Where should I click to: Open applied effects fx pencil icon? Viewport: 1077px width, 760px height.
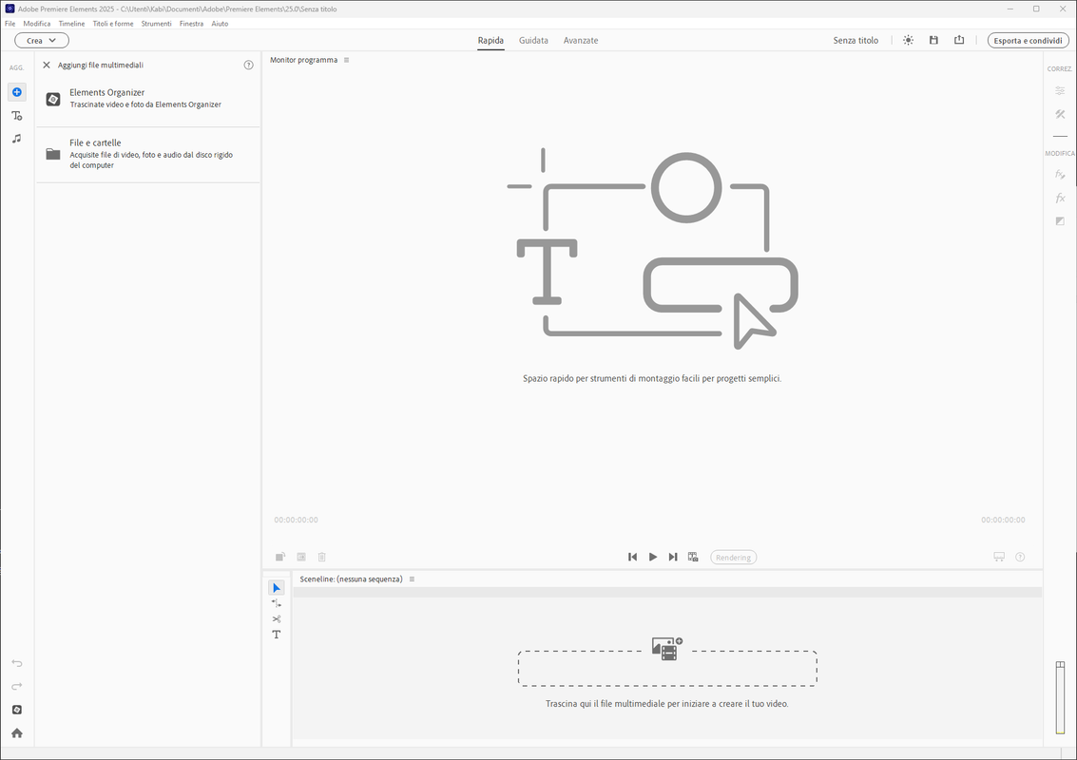click(1060, 175)
